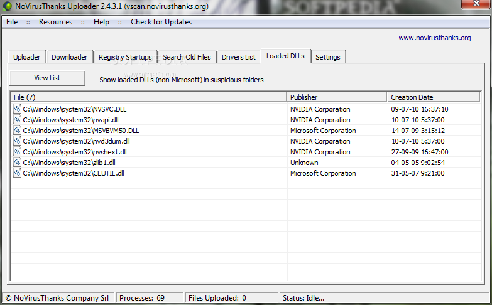The height and width of the screenshot is (305, 492).
Task: Close the NoVirusThanks Uploader window
Action: click(x=476, y=4)
